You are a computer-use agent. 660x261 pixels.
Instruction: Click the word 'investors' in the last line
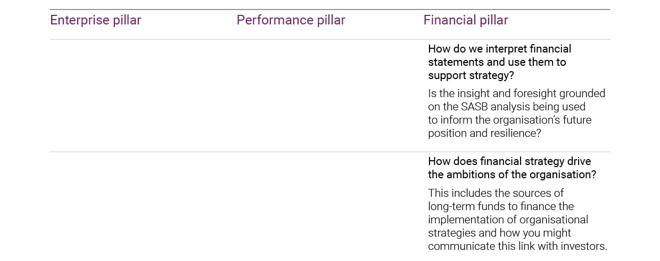[584, 246]
